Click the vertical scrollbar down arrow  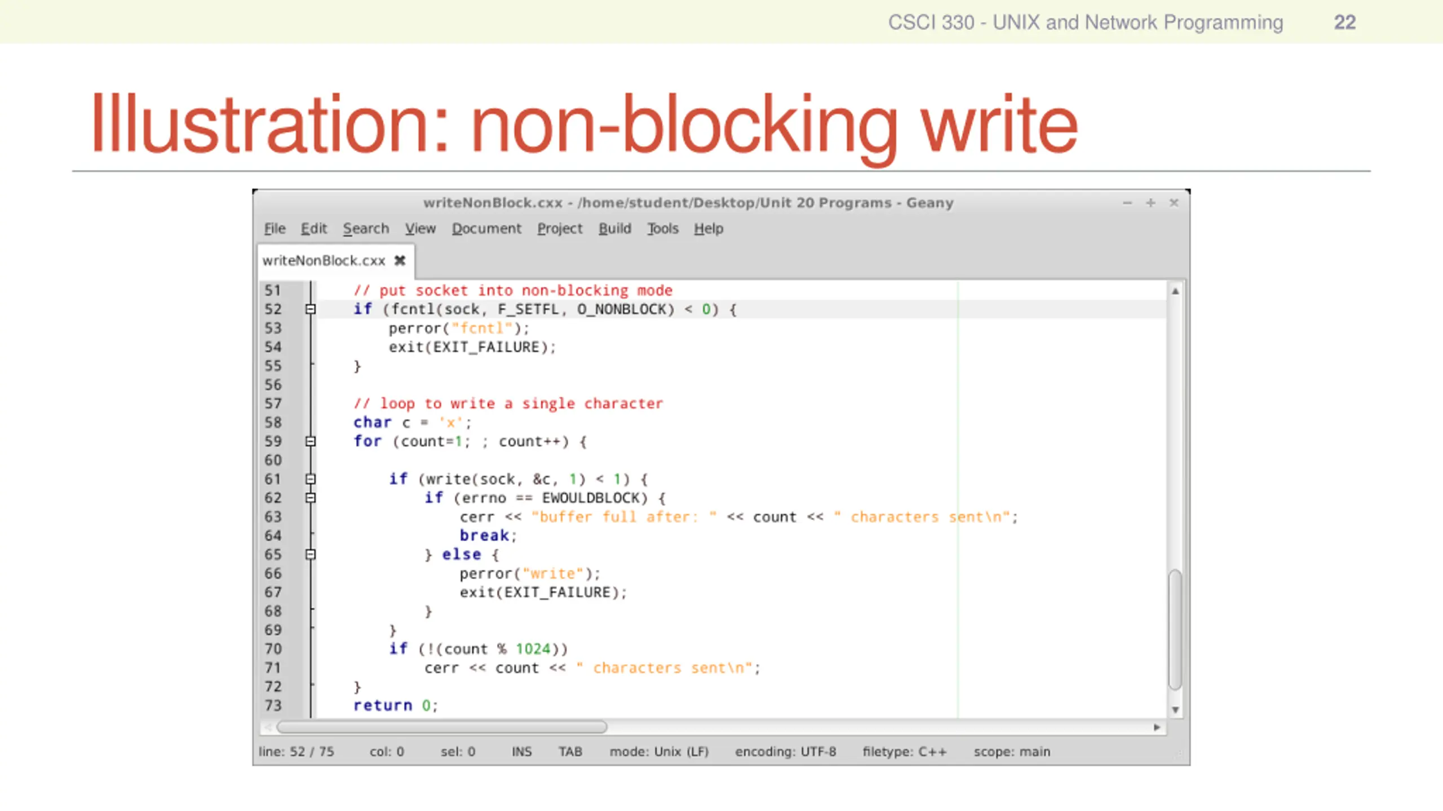pos(1175,710)
